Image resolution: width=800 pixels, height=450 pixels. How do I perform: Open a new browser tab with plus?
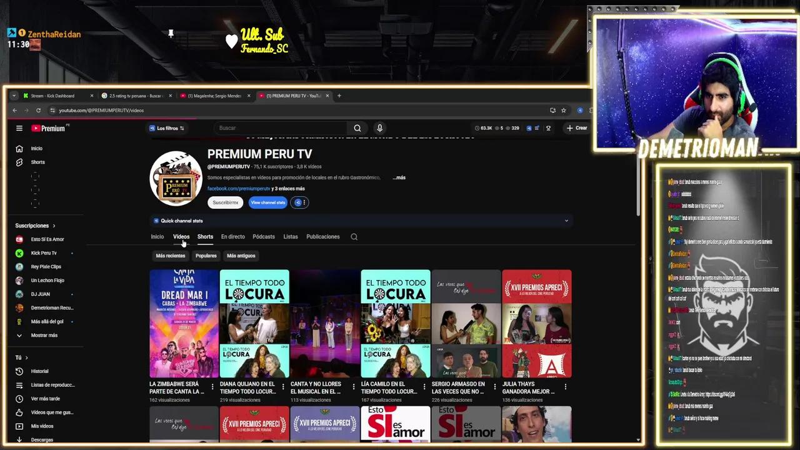(x=339, y=96)
